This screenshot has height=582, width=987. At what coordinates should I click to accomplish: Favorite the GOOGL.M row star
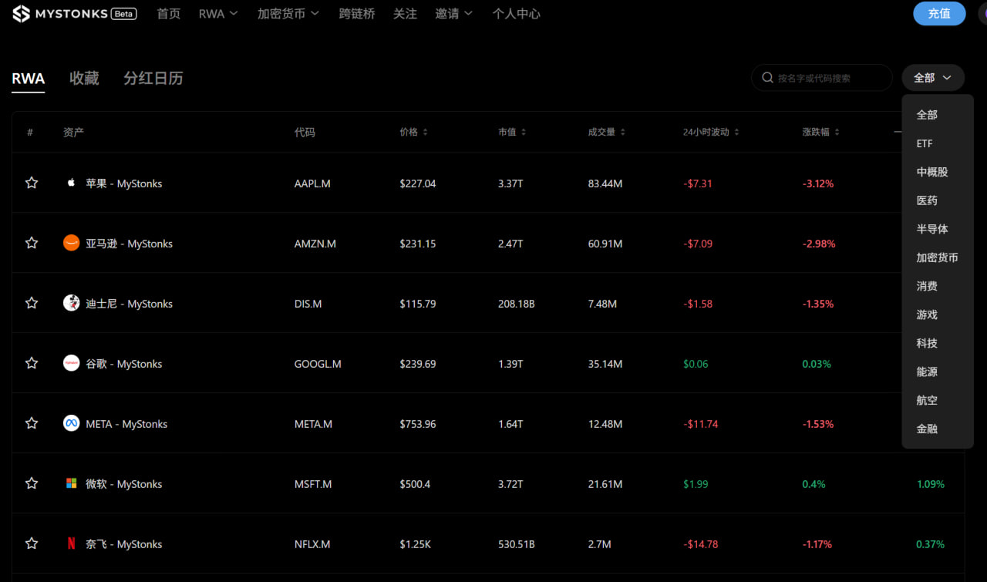[x=32, y=363]
